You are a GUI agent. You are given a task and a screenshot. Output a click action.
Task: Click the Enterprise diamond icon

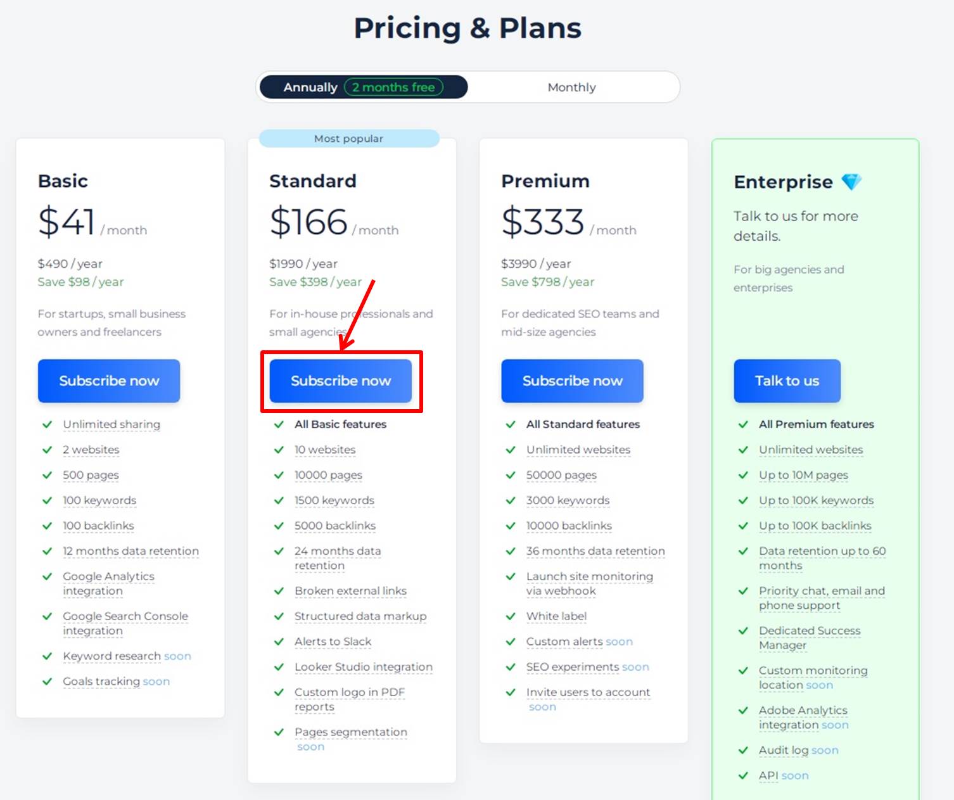click(851, 182)
